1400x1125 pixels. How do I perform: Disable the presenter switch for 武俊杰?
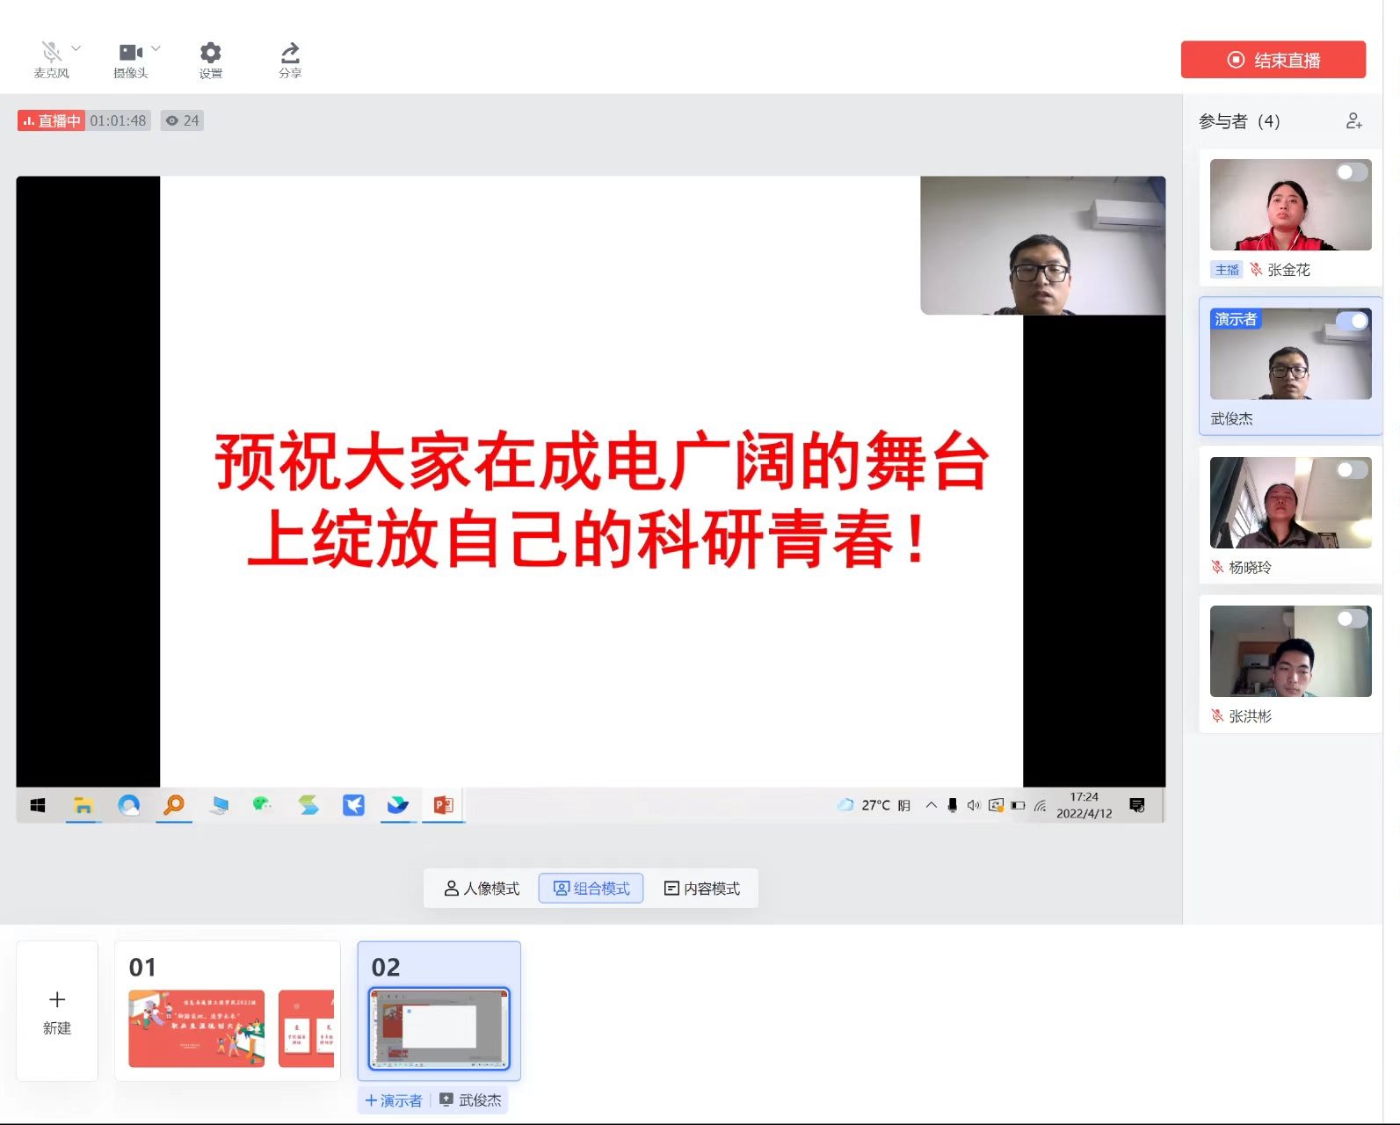[1352, 321]
